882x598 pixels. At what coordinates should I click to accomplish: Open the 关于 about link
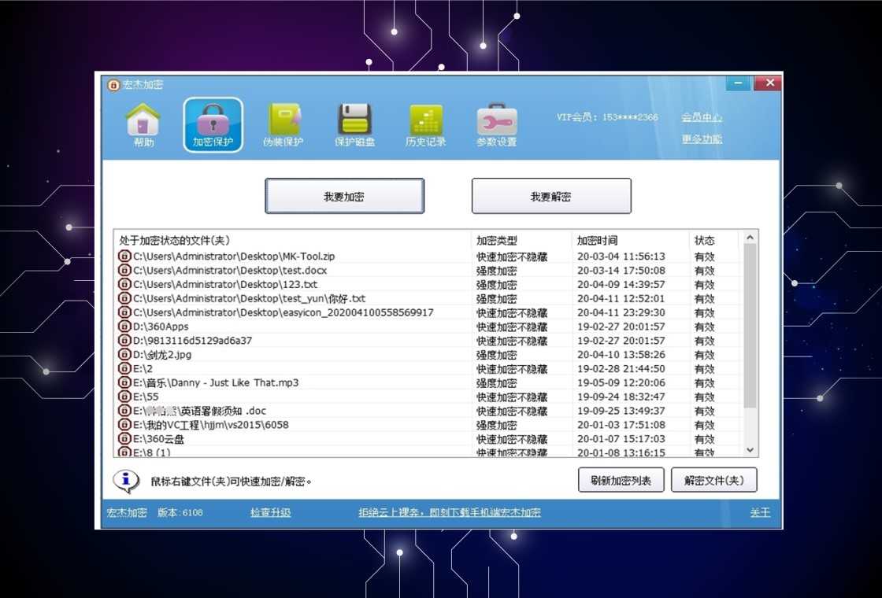pos(759,511)
